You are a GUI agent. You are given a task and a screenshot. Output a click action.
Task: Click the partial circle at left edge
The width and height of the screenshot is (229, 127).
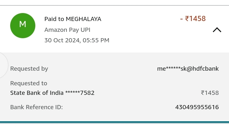(4, 65)
